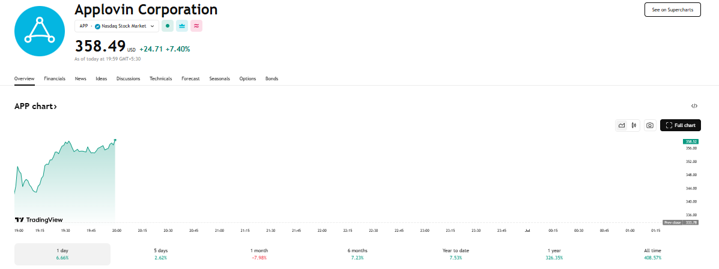Open the APP chart heading link
Screen dimensions: 719x269
[x=36, y=107]
